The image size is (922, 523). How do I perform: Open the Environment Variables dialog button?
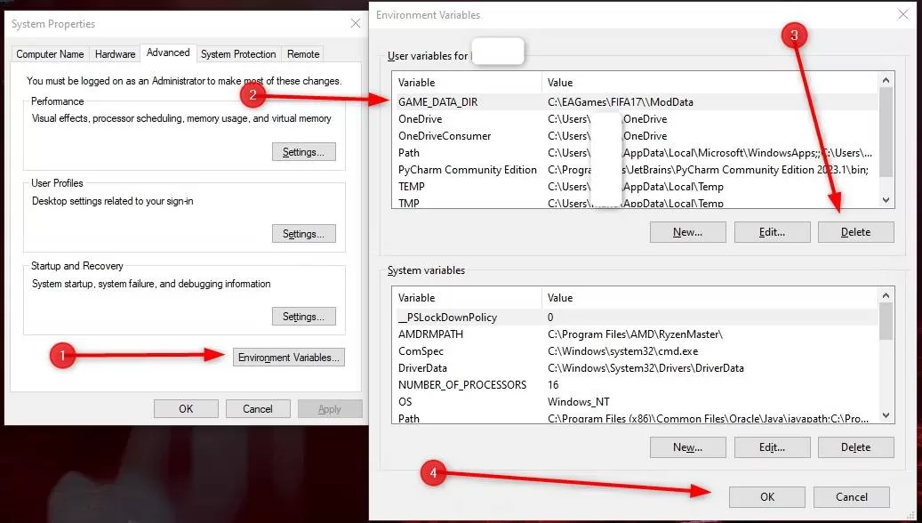click(x=289, y=357)
